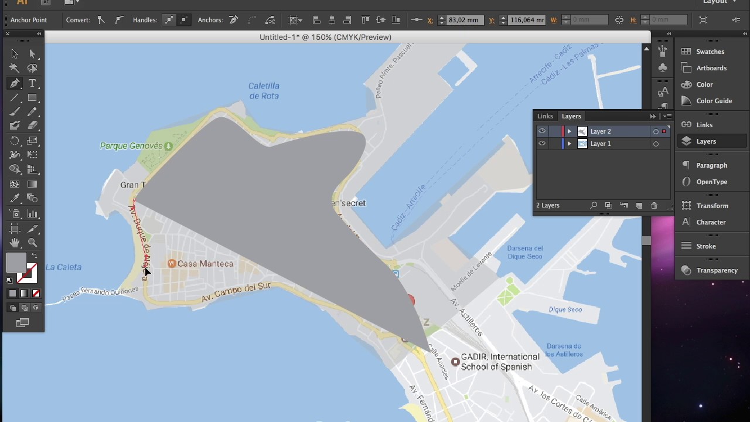750x422 pixels.
Task: Select the Rotate tool
Action: point(15,141)
